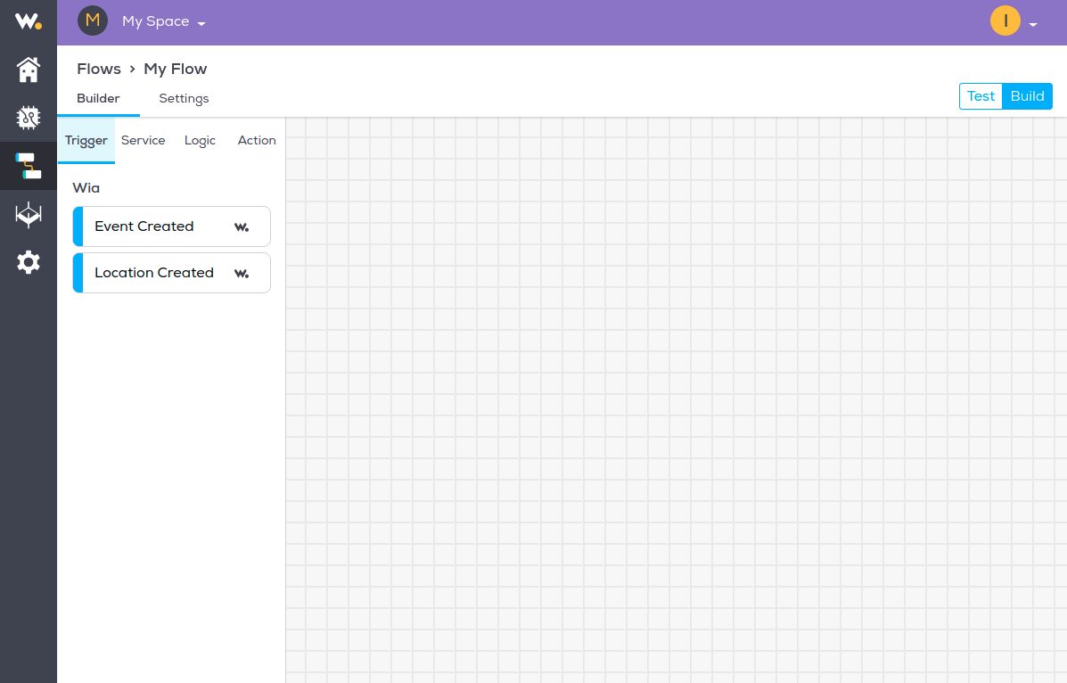Open the Home dashboard icon
Viewport: 1067px width, 683px height.
pyautogui.click(x=28, y=70)
